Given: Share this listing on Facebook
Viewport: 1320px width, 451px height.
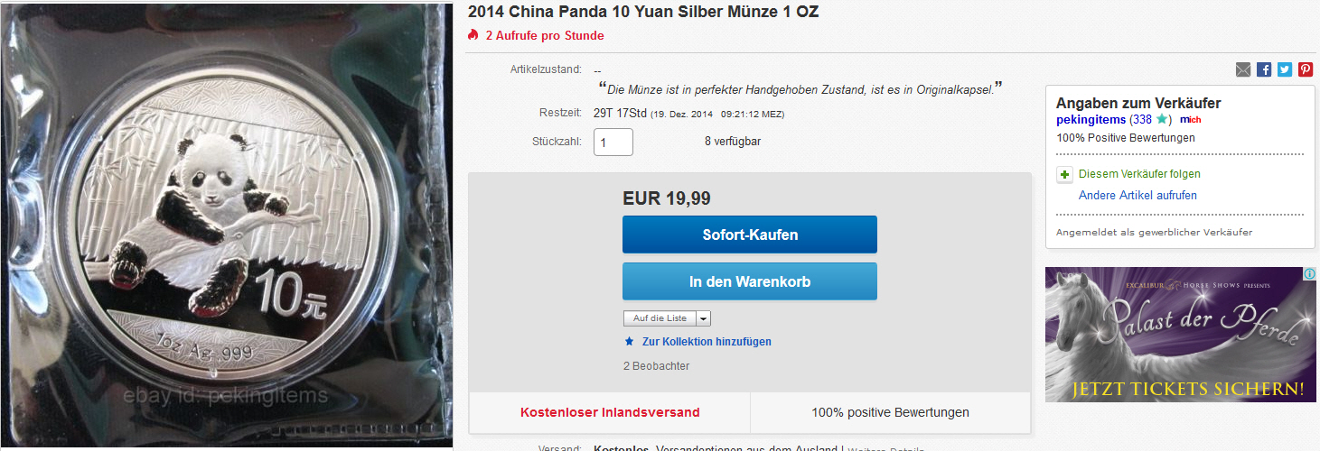Looking at the screenshot, I should [x=1264, y=69].
